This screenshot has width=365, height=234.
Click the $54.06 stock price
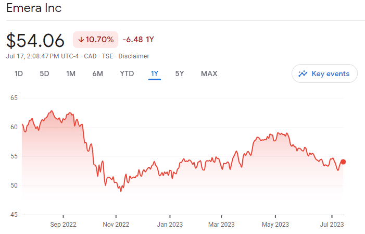[x=35, y=40]
